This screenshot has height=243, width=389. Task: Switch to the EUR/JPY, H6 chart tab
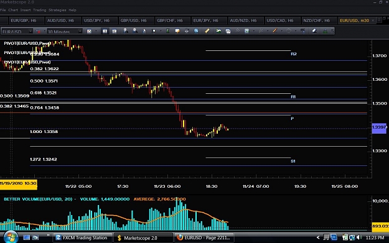(209, 21)
